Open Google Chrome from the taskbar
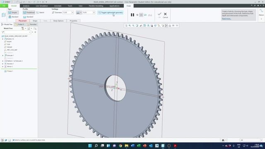265x149 pixels. (x=120, y=146)
